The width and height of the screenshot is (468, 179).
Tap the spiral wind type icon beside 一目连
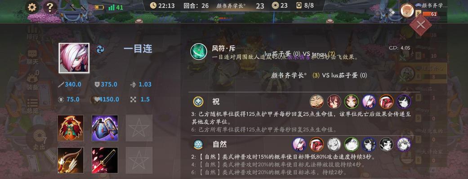coord(100,49)
